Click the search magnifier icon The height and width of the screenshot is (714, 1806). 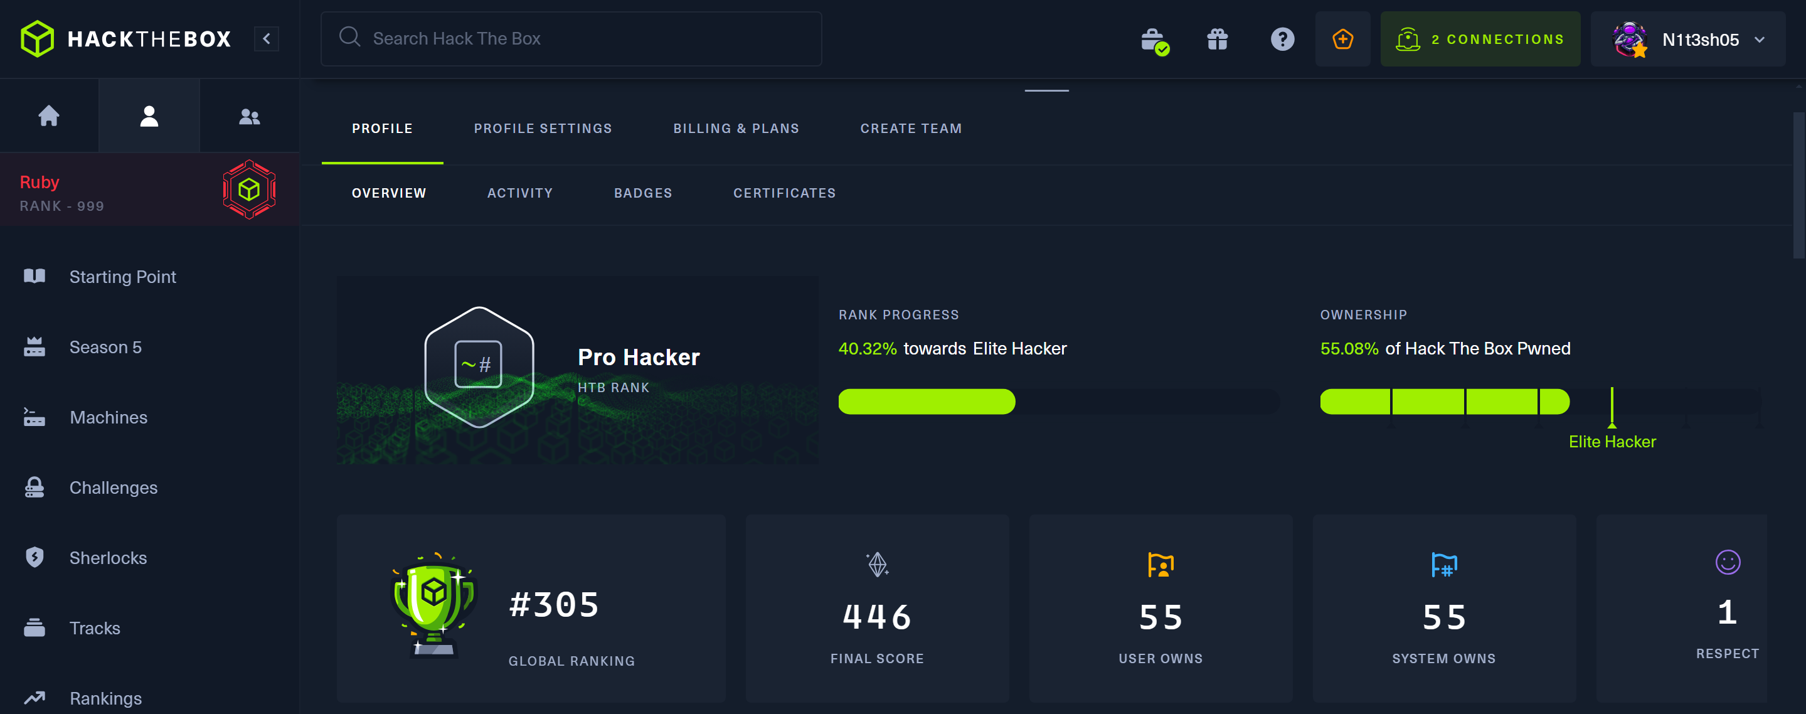[x=349, y=37]
